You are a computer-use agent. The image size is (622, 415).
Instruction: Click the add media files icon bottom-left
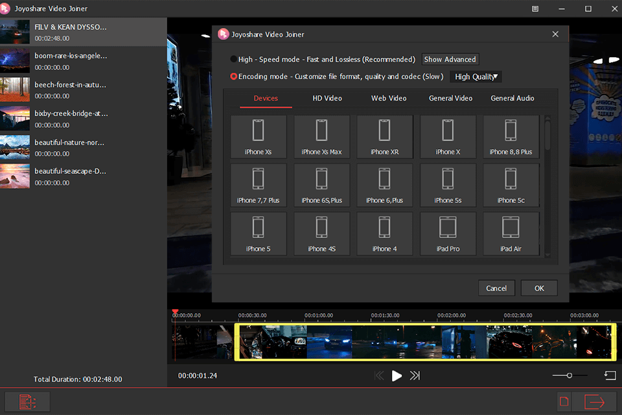[27, 401]
